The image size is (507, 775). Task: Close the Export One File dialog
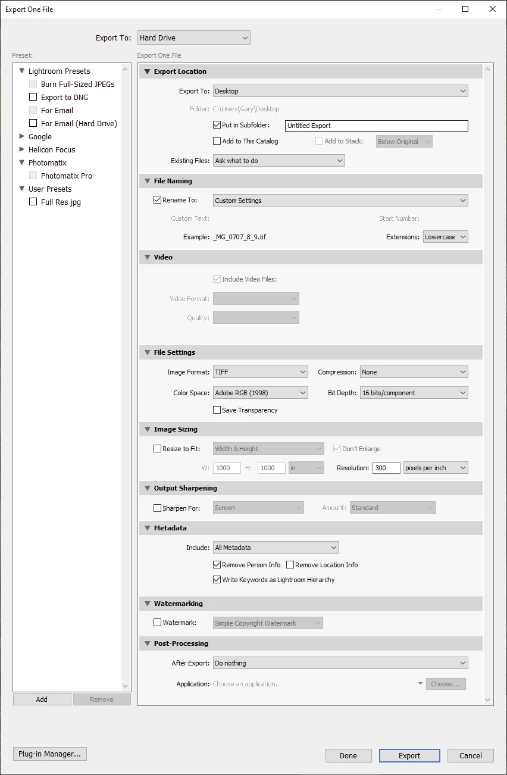(493, 9)
